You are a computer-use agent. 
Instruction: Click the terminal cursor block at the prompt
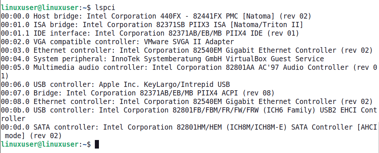point(97,144)
